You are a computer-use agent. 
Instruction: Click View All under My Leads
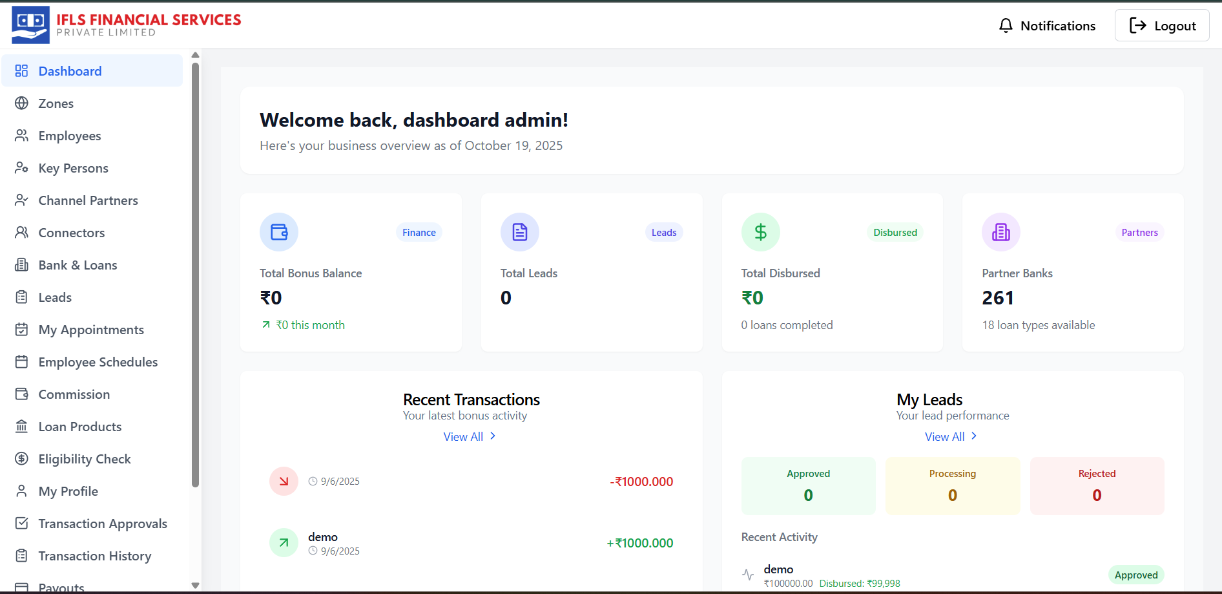click(x=951, y=437)
